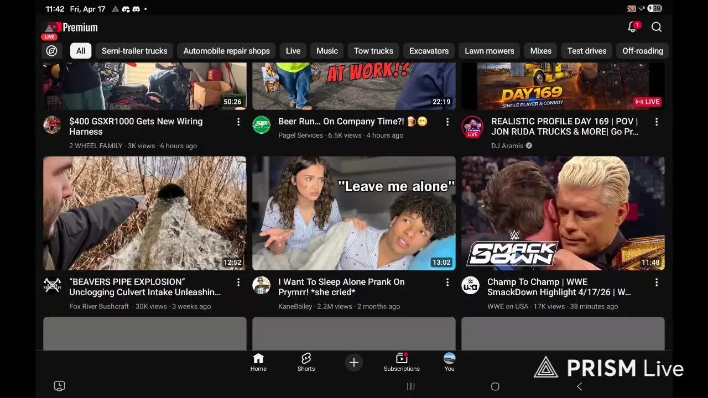Open the Day 169 live stream thumbnail

[x=563, y=86]
